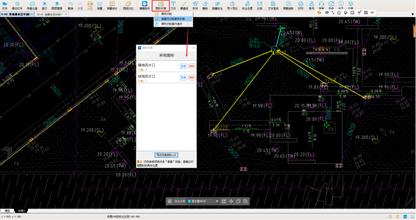Choose 查看已识别图形列表 menu entry
The width and height of the screenshot is (416, 220).
[173, 19]
